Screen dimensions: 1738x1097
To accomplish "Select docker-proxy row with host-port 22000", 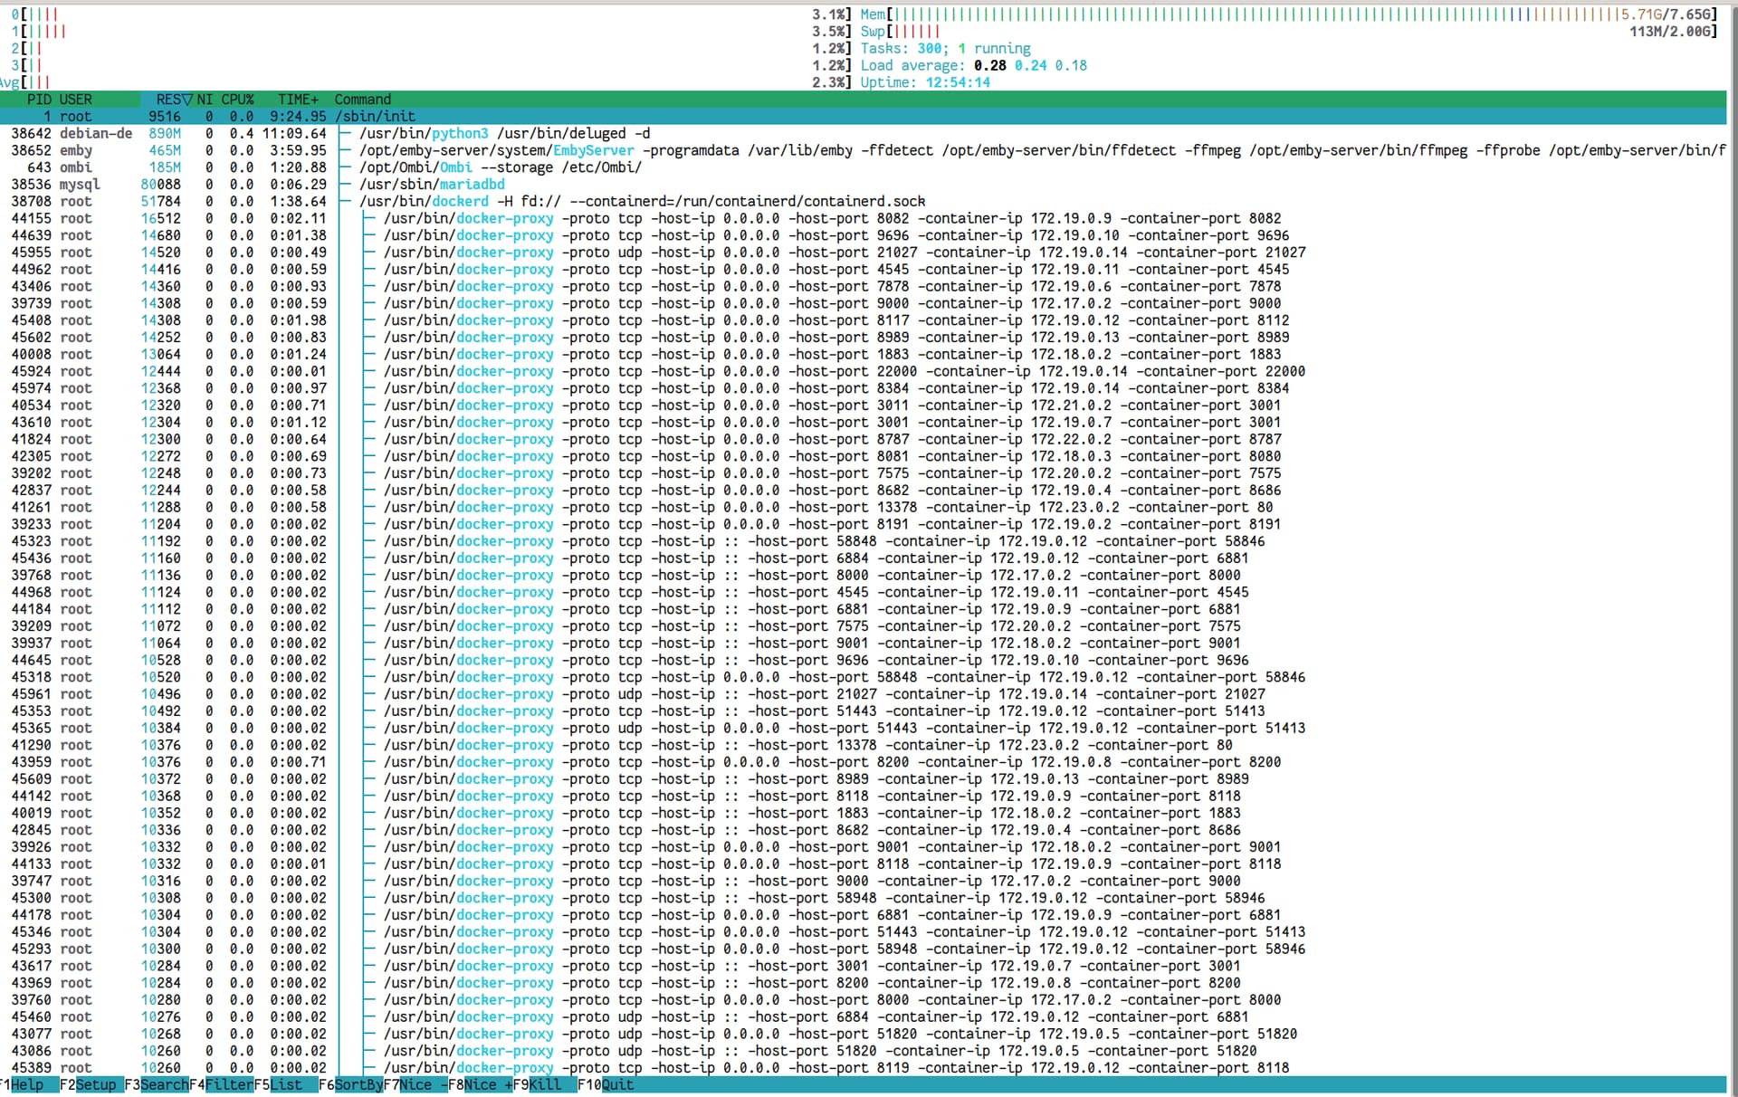I will click(x=863, y=371).
